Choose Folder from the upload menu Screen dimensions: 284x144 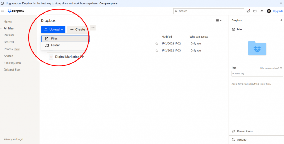(55, 45)
